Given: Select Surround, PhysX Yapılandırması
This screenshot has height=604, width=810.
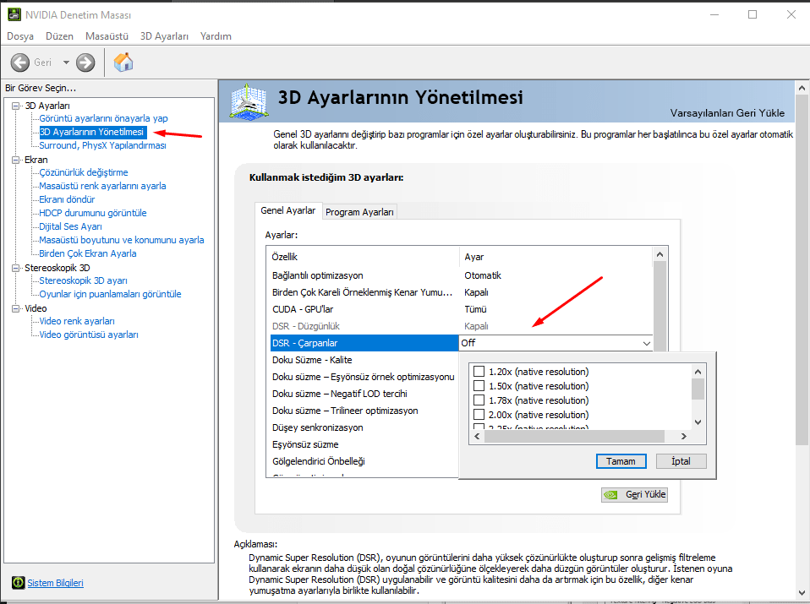Looking at the screenshot, I should [103, 145].
